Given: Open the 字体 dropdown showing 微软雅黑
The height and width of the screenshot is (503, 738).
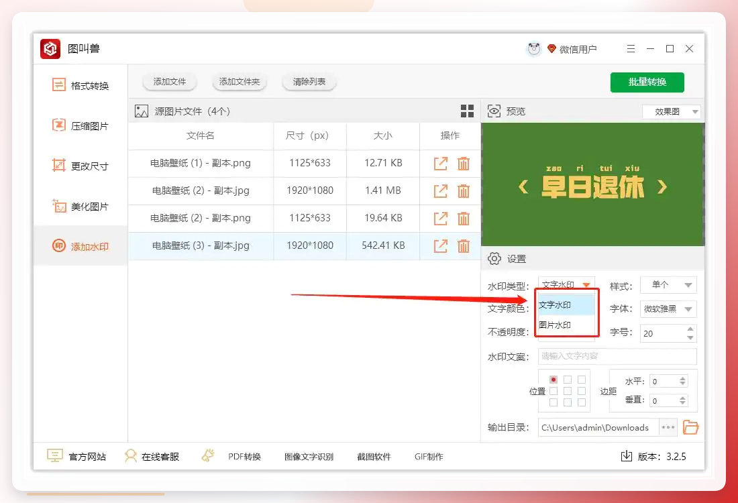Looking at the screenshot, I should tap(668, 309).
